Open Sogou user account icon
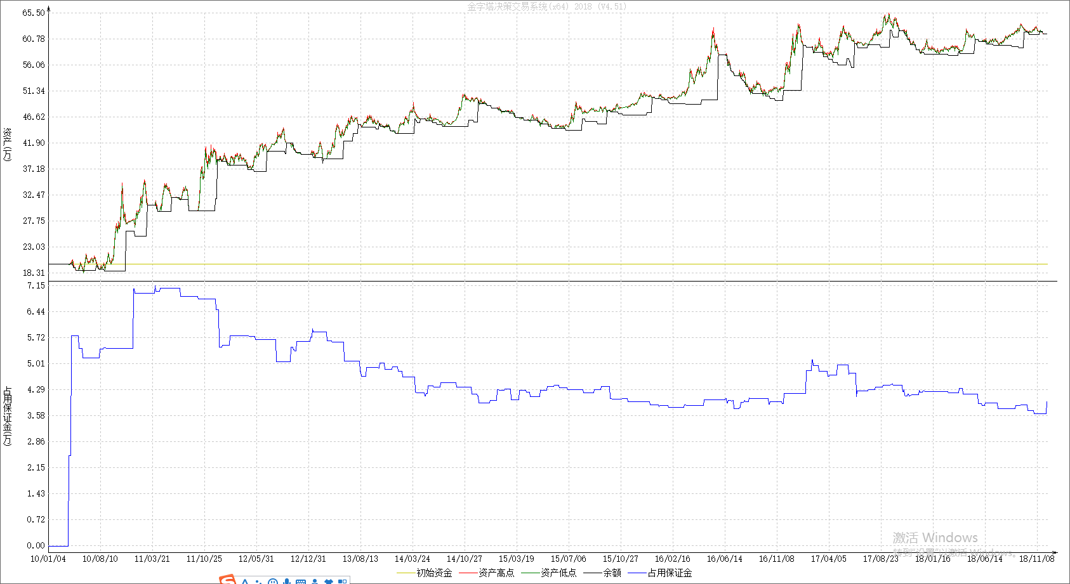 pyautogui.click(x=315, y=581)
